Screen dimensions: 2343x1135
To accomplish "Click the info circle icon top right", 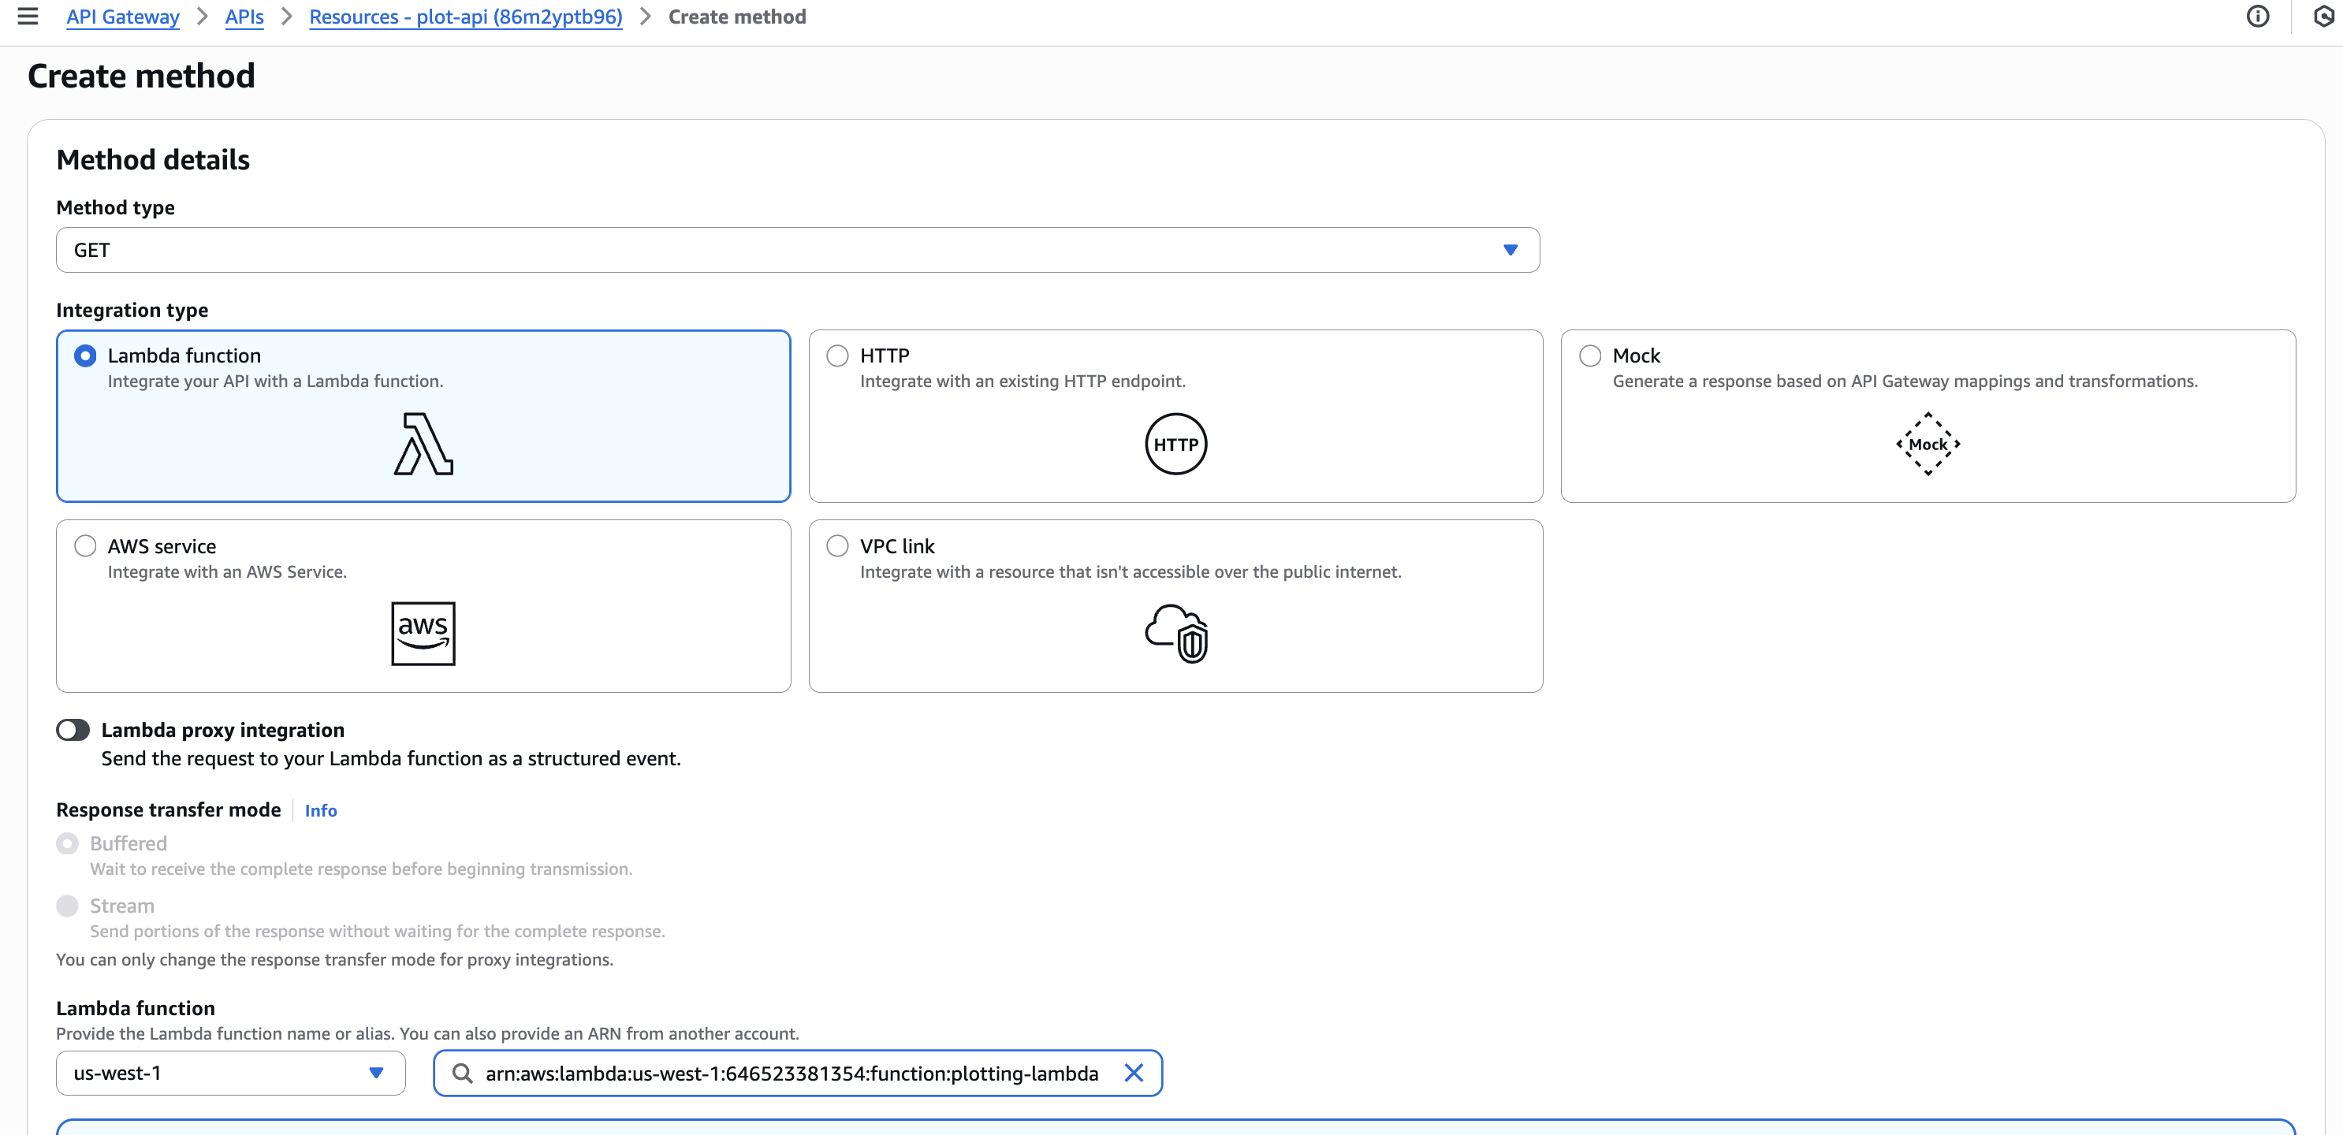I will pos(2258,17).
